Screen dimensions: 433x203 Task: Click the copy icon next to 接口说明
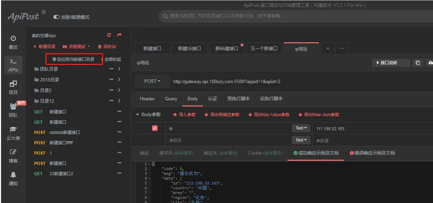coord(418,63)
